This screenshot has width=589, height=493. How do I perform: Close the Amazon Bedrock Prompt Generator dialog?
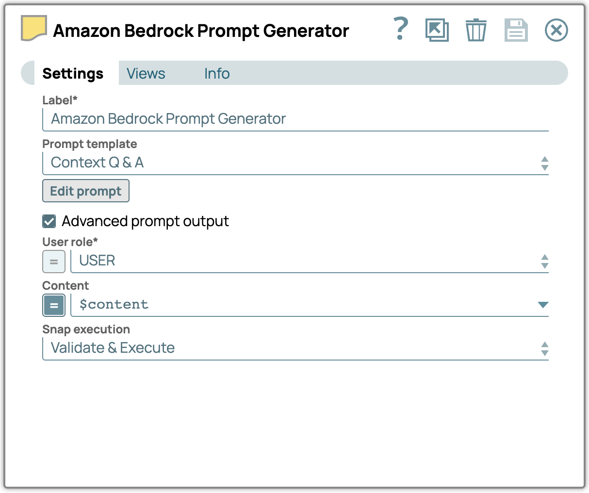[x=556, y=30]
